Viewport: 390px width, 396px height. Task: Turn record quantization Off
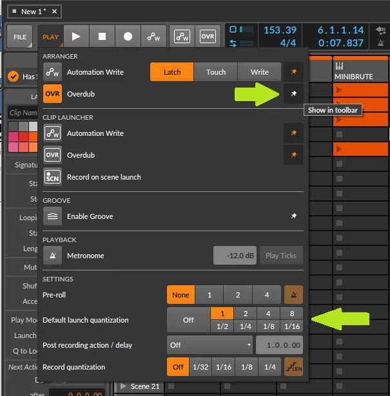pyautogui.click(x=178, y=367)
